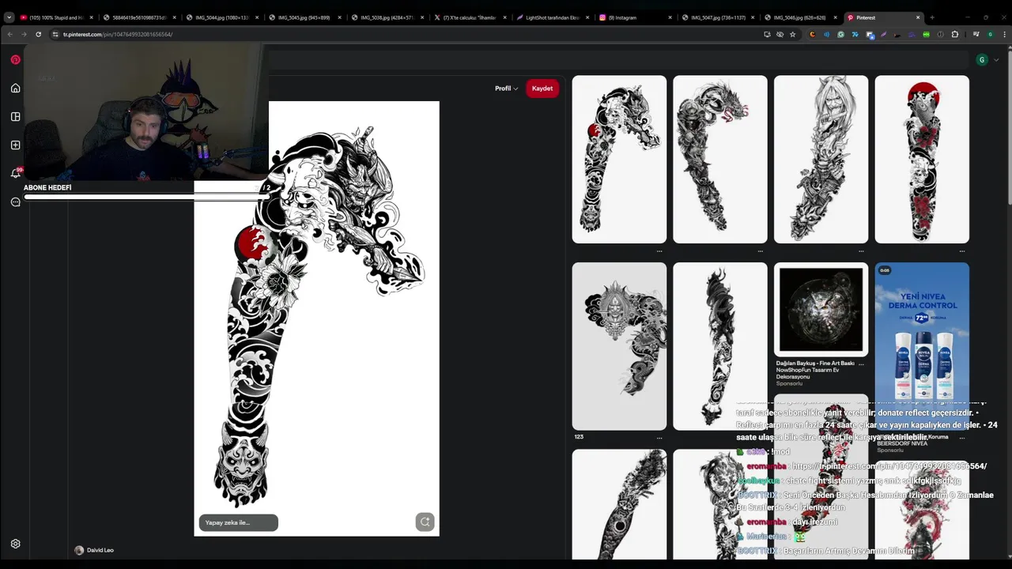Image resolution: width=1012 pixels, height=569 pixels.
Task: Click the crossed-eye icon in address bar
Action: (x=780, y=34)
